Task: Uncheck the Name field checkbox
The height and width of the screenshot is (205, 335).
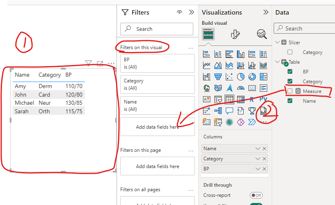Action: (x=290, y=101)
